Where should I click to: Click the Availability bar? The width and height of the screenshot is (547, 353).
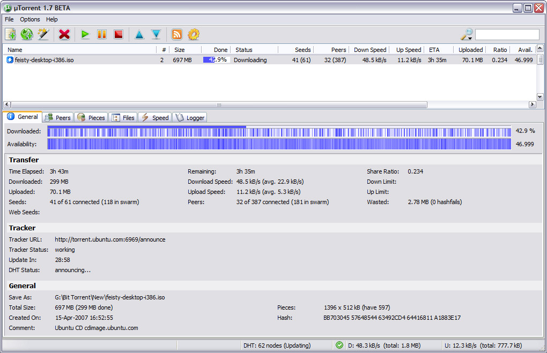tap(279, 144)
